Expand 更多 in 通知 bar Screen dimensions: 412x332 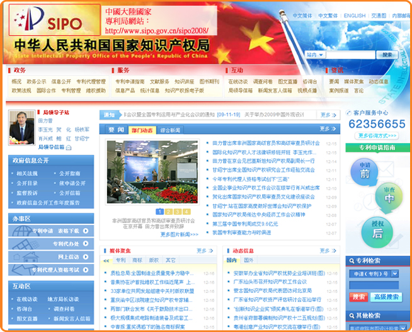click(328, 115)
